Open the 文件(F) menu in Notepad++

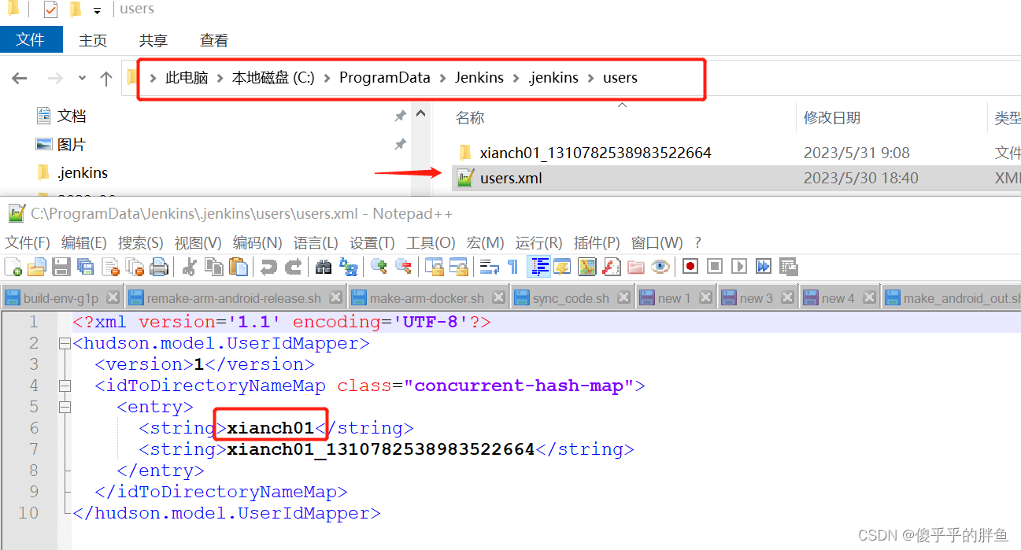[28, 242]
